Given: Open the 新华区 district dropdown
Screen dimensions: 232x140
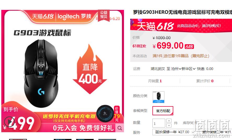Looking at the screenshot, I should coord(189,69).
